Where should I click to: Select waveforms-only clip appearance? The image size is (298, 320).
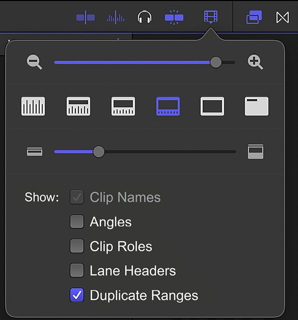tap(33, 106)
